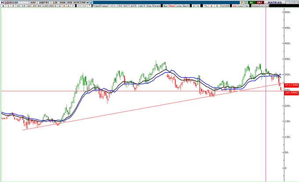
Task: Click the N toolbar button
Action: [x=198, y=6]
